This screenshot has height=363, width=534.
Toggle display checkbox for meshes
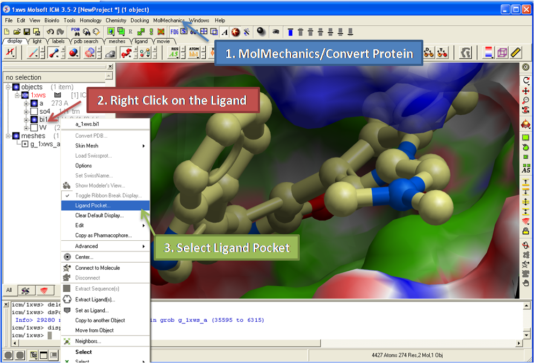coord(16,136)
